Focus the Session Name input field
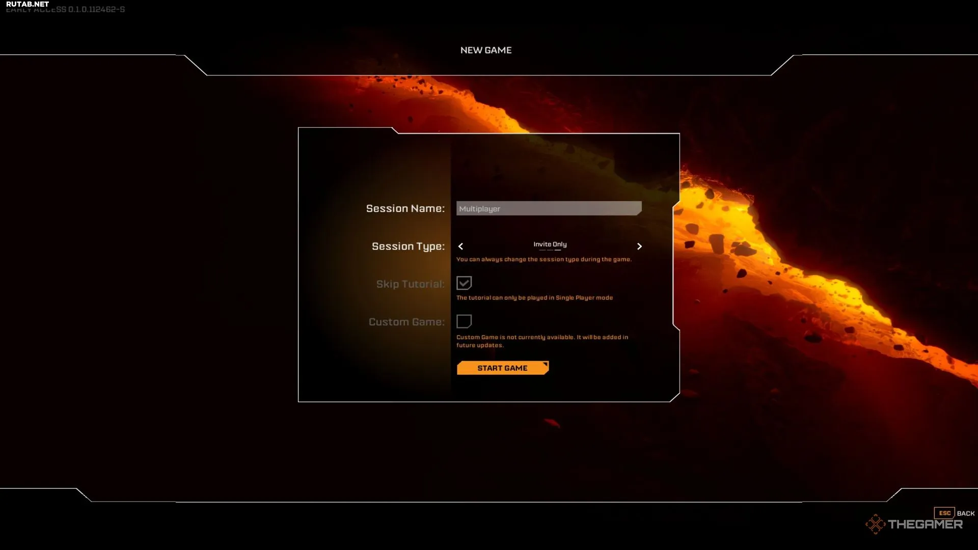This screenshot has width=978, height=550. click(x=548, y=208)
